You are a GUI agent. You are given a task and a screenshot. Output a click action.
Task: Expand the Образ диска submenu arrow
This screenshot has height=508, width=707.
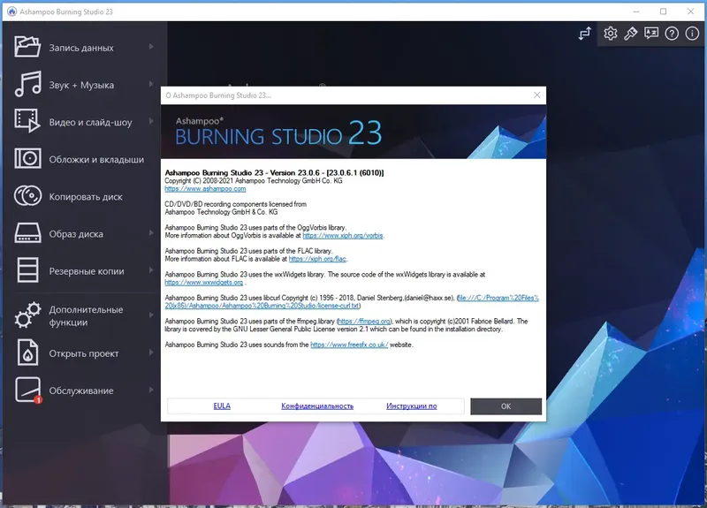(x=151, y=233)
